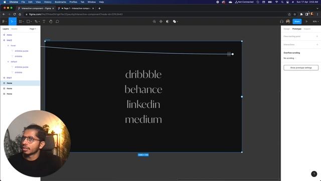321x181 pixels.
Task: Open the Apple menu
Action: pos(5,2)
